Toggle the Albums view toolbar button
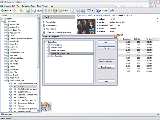The height and width of the screenshot is (120, 160). 37,11
